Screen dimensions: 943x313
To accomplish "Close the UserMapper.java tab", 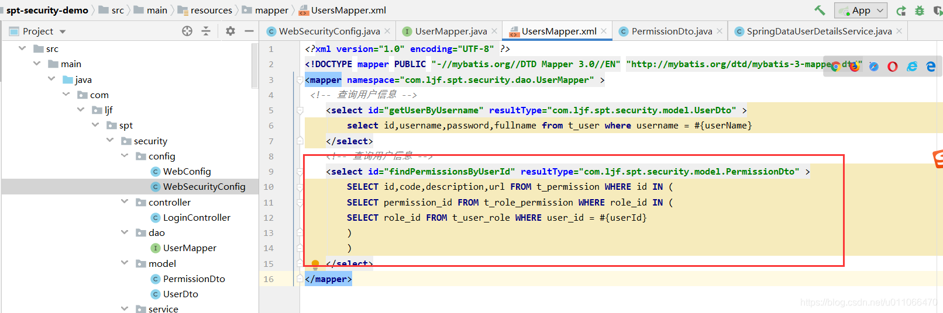I will coord(494,31).
